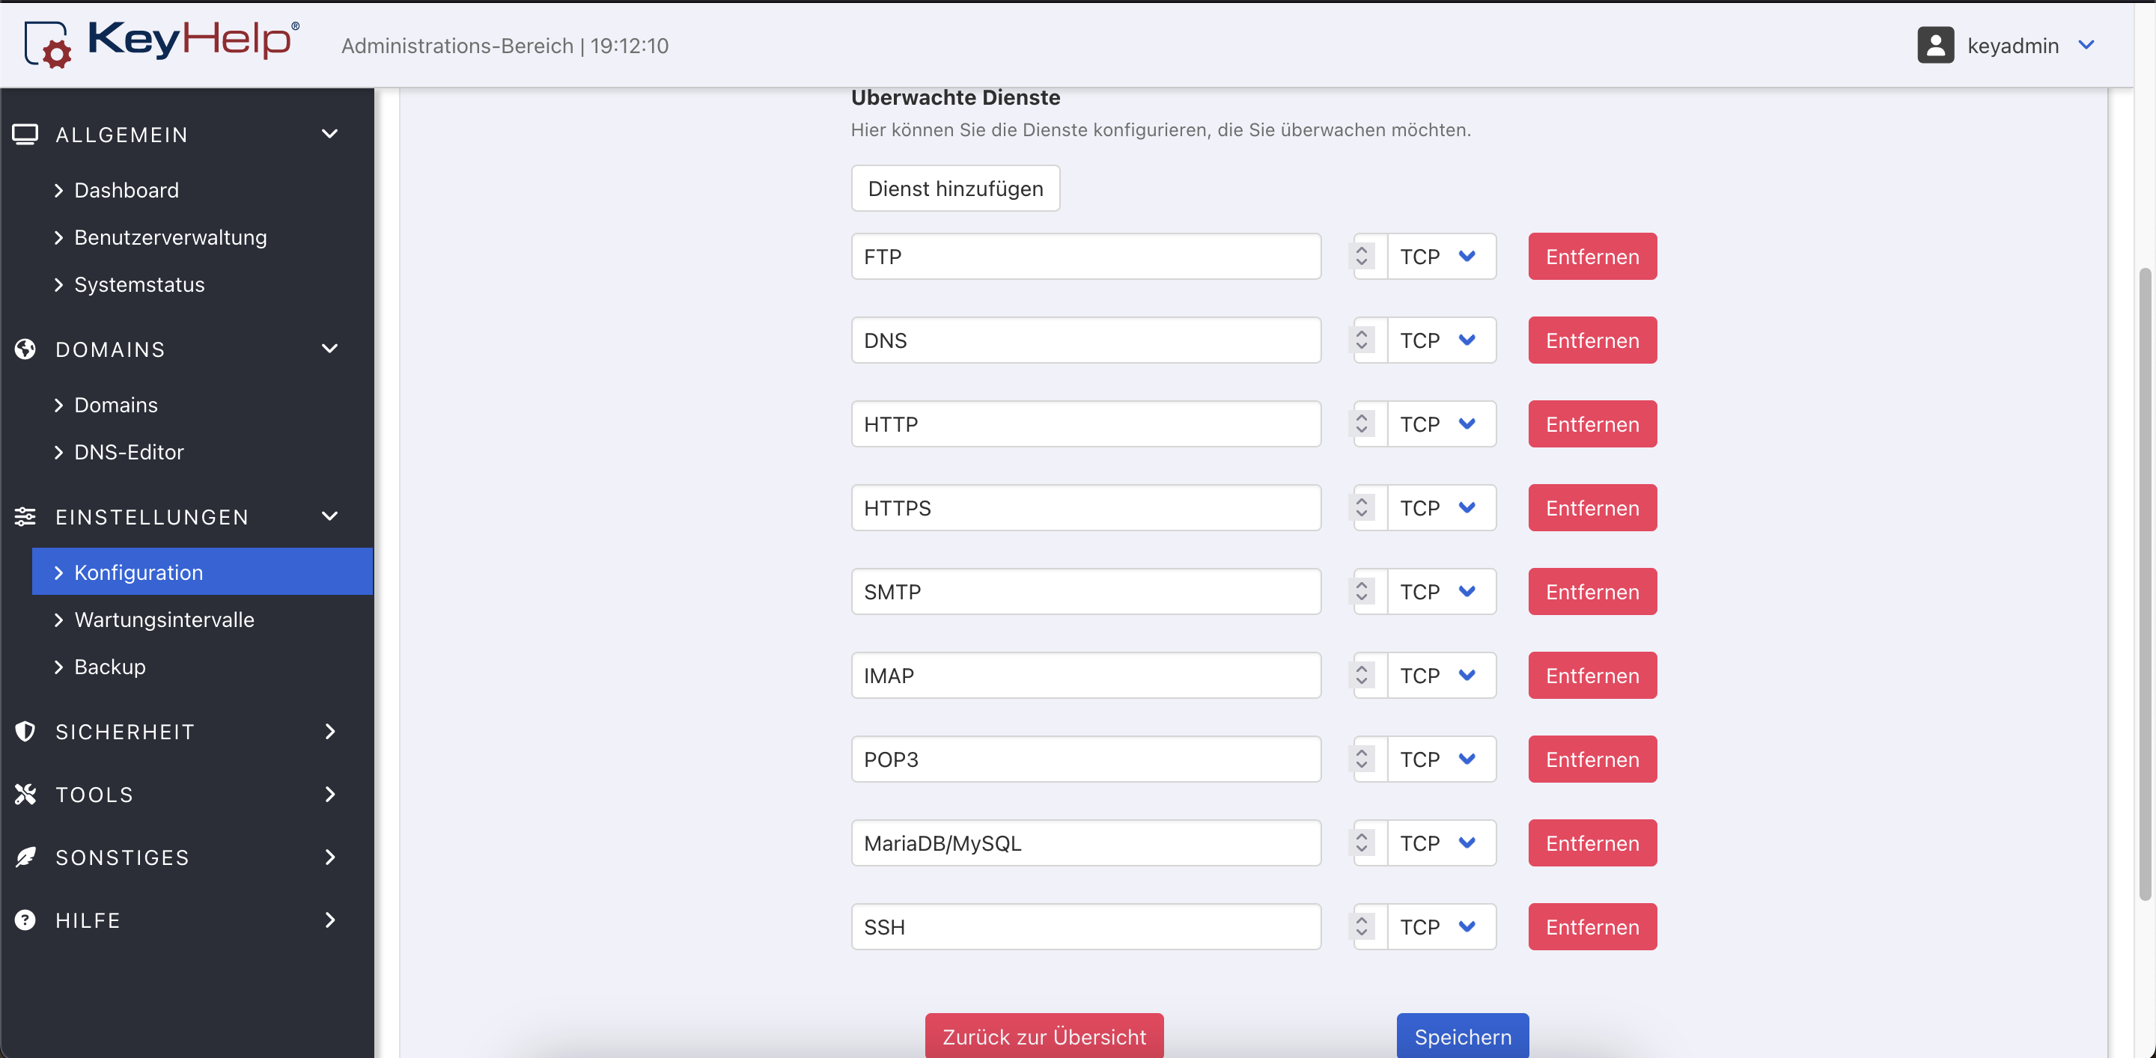
Task: Click the port stepper for the SMTP service
Action: (1362, 591)
